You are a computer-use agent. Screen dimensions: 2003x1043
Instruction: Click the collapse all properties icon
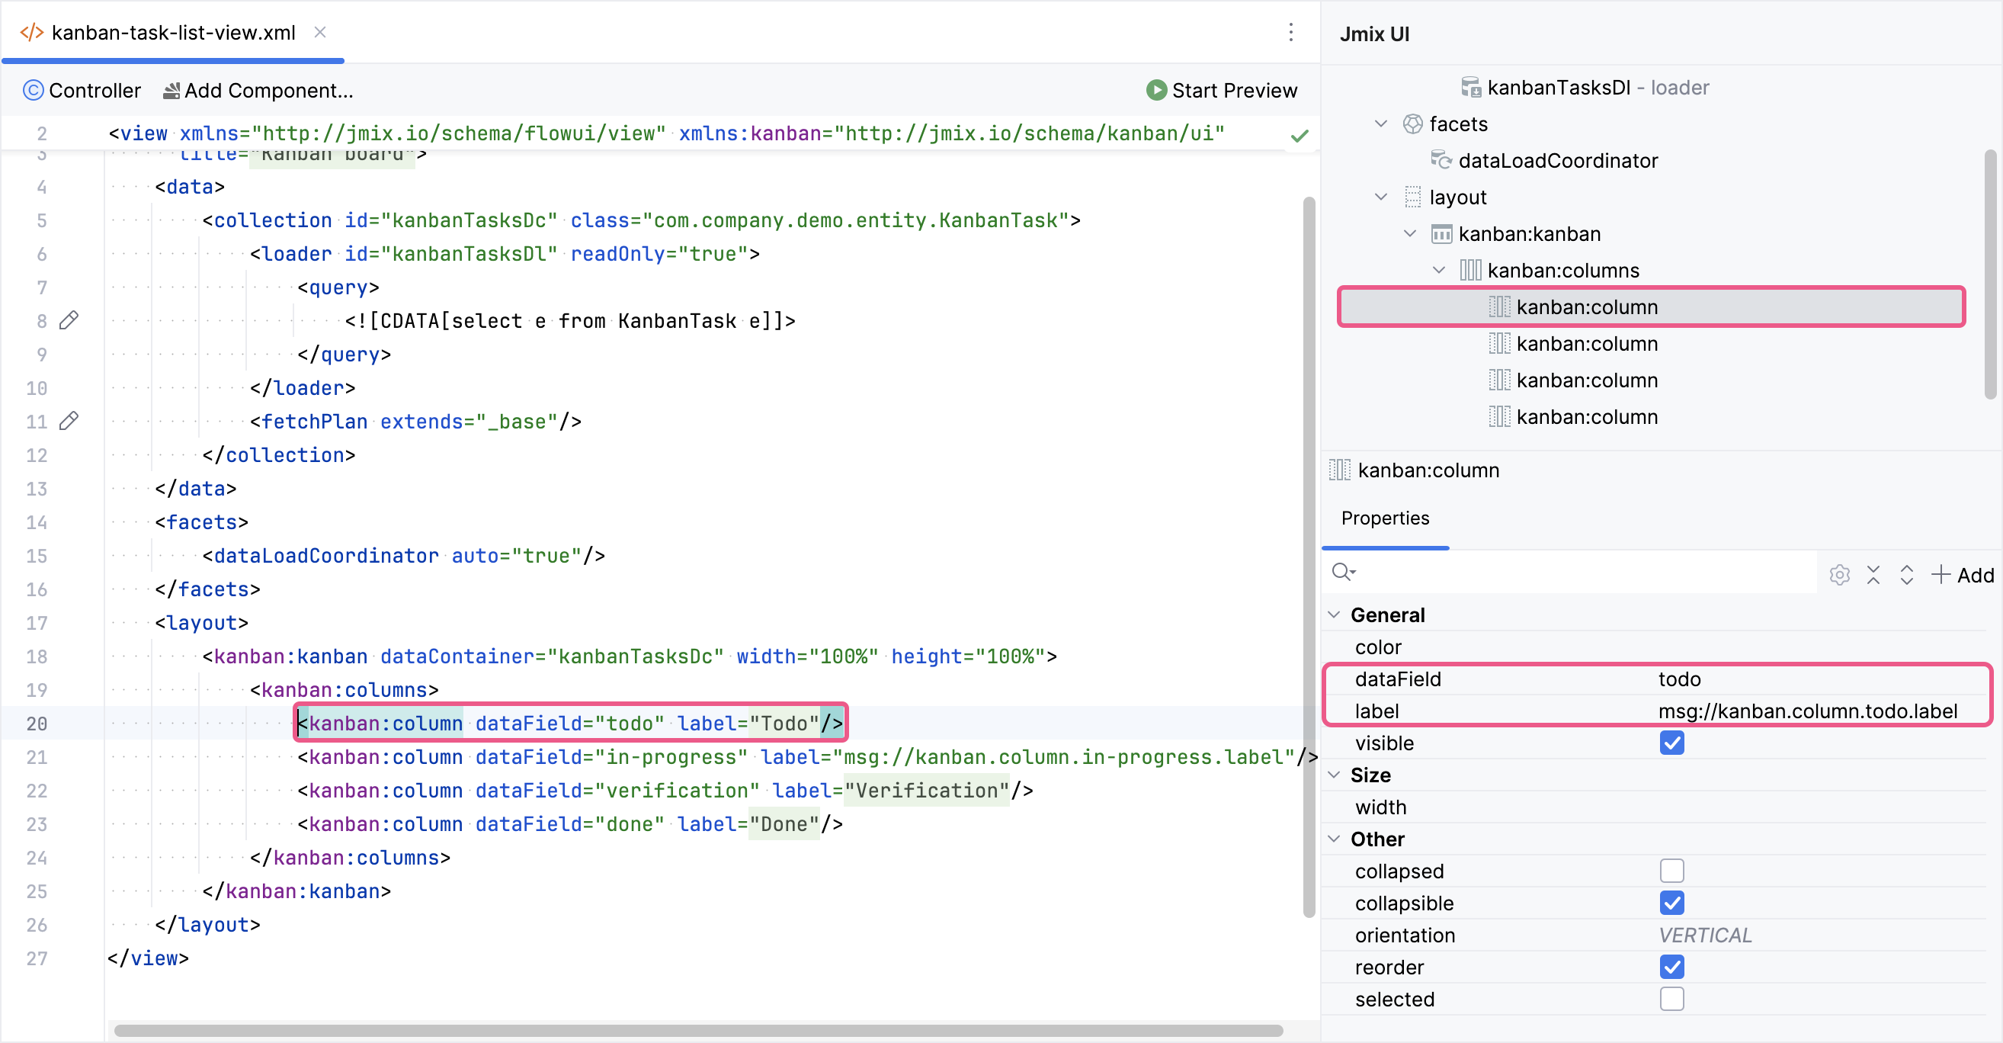[x=1874, y=575]
